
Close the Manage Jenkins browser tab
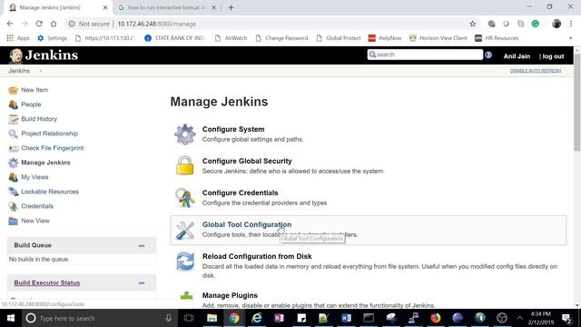pos(105,7)
